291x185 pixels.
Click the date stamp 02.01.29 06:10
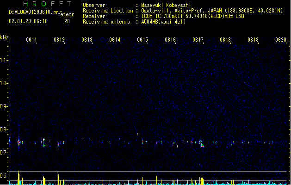tap(28, 21)
